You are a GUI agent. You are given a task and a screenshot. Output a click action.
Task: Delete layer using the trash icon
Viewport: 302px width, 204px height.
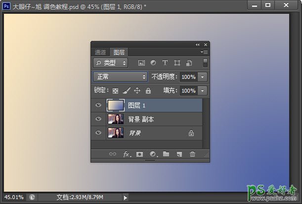pyautogui.click(x=192, y=154)
